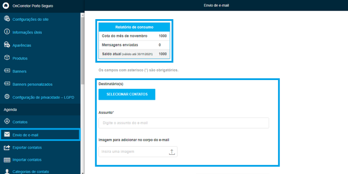Click the Banners personalizados icon
This screenshot has height=174, width=348.
tap(7, 84)
